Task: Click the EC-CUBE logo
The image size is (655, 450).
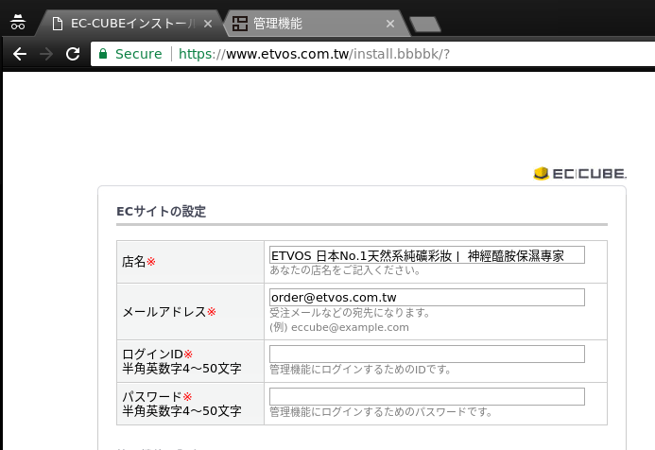Action: pyautogui.click(x=579, y=173)
